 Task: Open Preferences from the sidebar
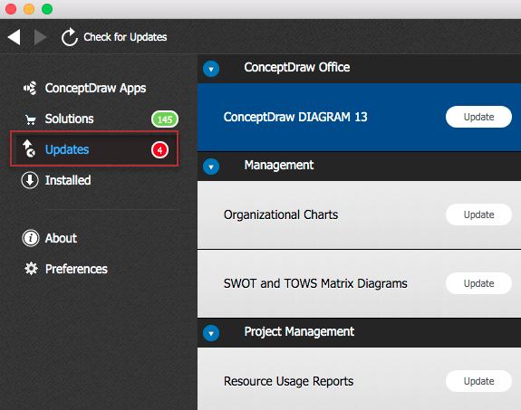pos(76,269)
